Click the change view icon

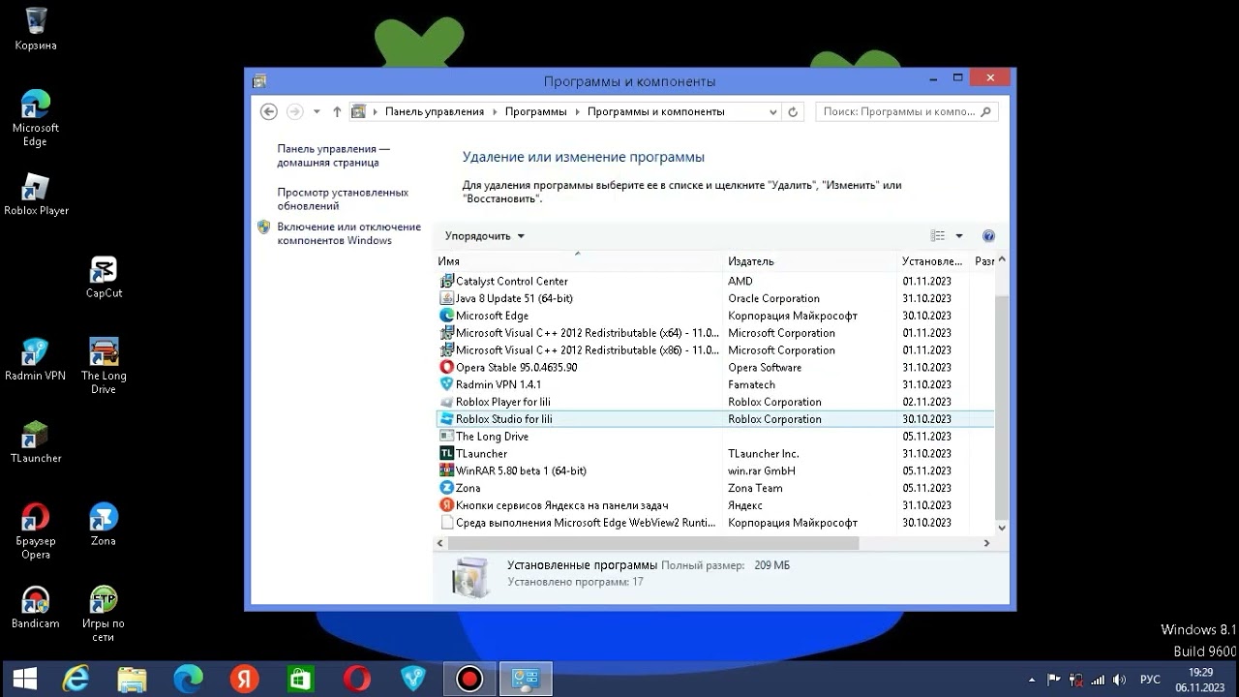[x=937, y=235]
